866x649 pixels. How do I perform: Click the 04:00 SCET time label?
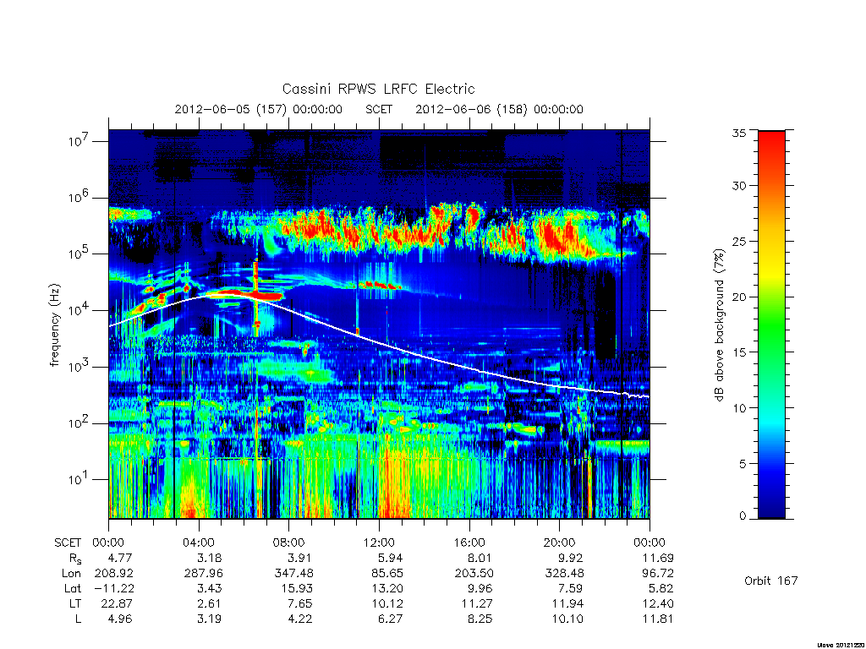[x=199, y=543]
